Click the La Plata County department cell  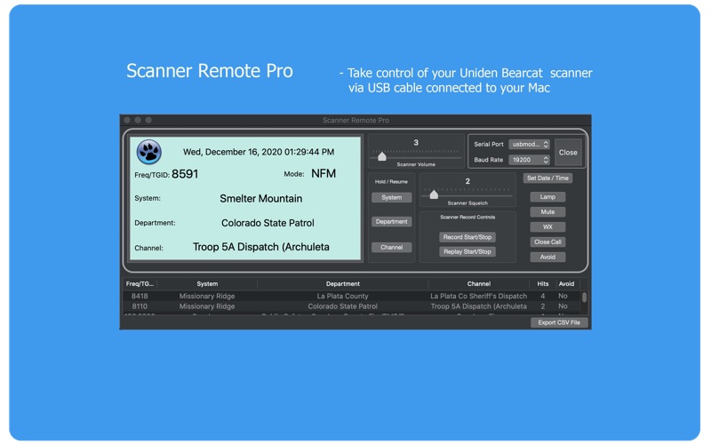[x=343, y=296]
